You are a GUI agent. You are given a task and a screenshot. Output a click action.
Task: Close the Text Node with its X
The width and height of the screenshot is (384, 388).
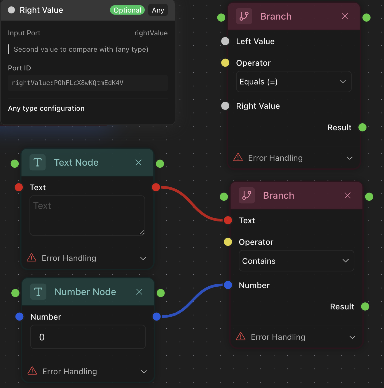tap(139, 162)
